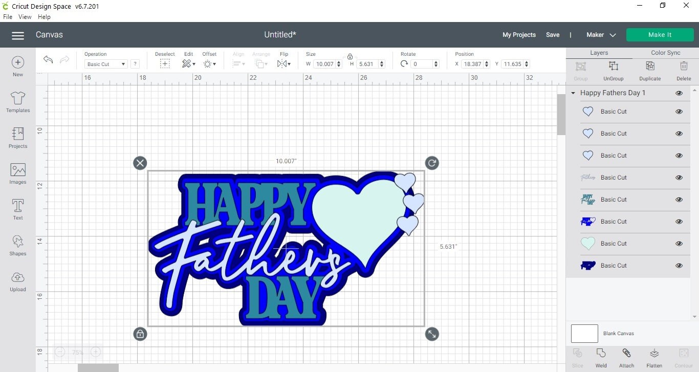The image size is (699, 372).
Task: Click the canvas lock handle
Action: (140, 334)
